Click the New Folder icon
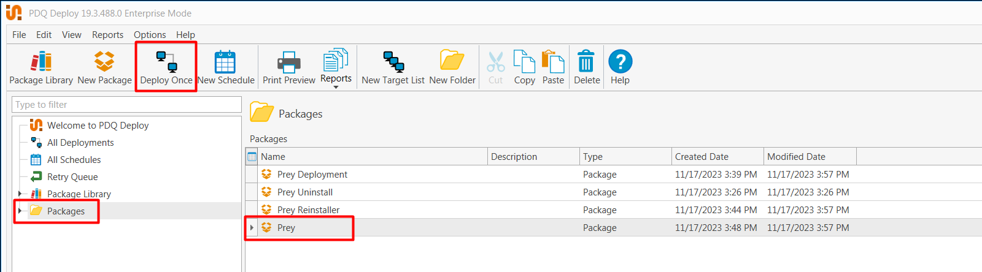 click(452, 61)
